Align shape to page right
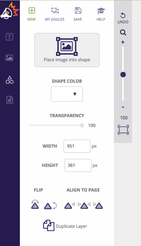The height and width of the screenshot is (246, 141). (x=98, y=206)
